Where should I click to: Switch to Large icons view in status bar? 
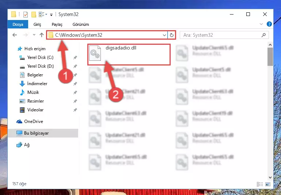point(268,184)
